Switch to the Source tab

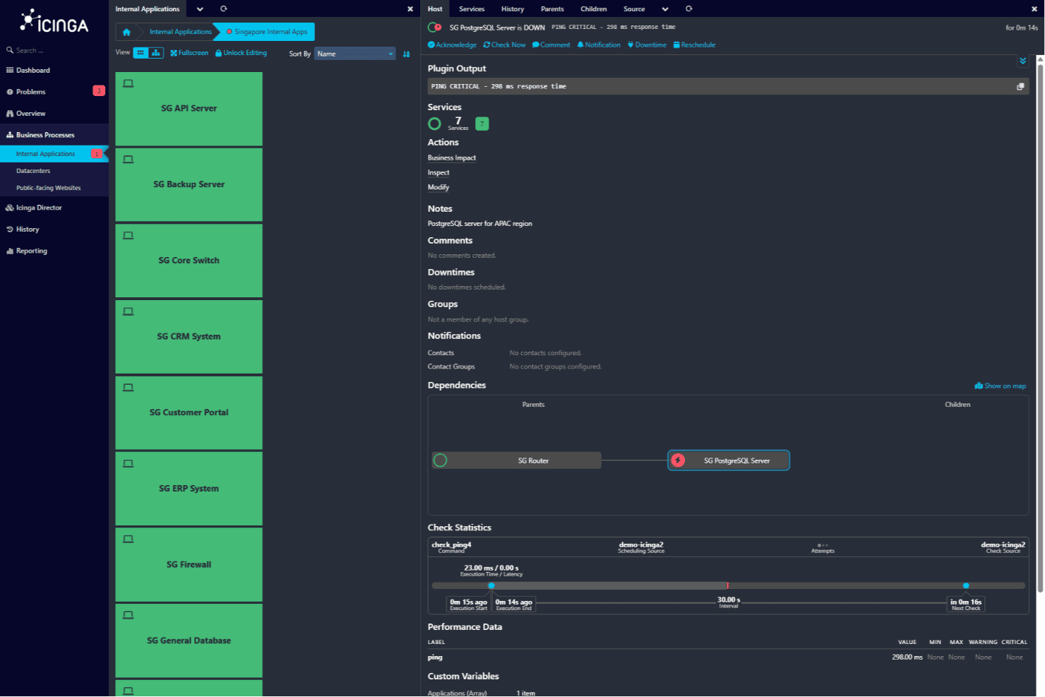coord(634,9)
